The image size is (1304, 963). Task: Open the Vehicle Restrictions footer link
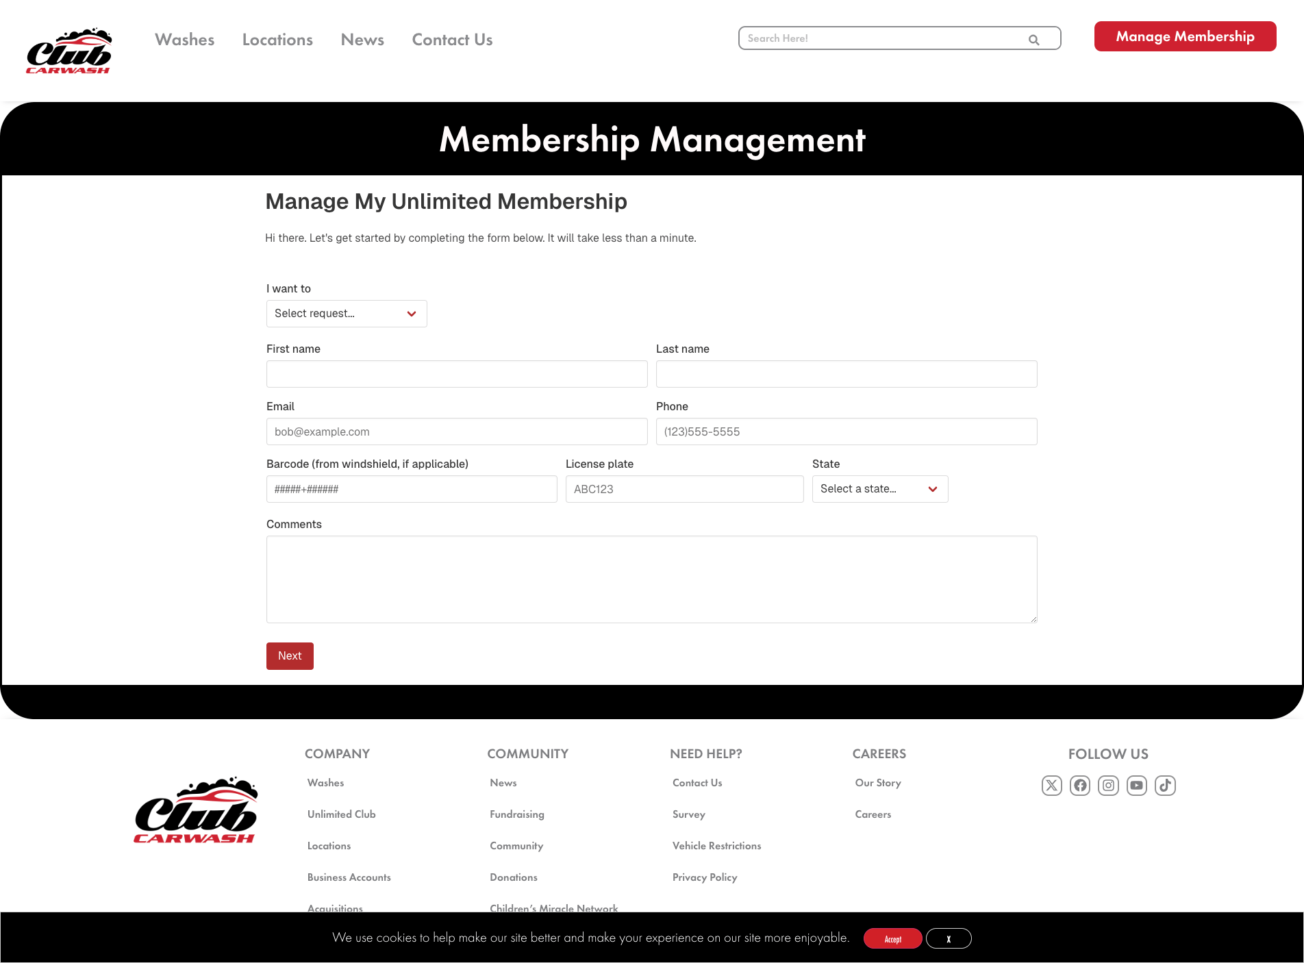pyautogui.click(x=716, y=846)
